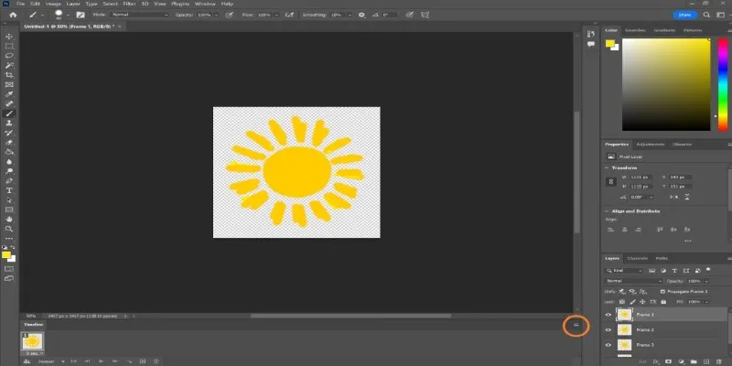Add a layer mask
The height and width of the screenshot is (366, 732).
coord(669,361)
